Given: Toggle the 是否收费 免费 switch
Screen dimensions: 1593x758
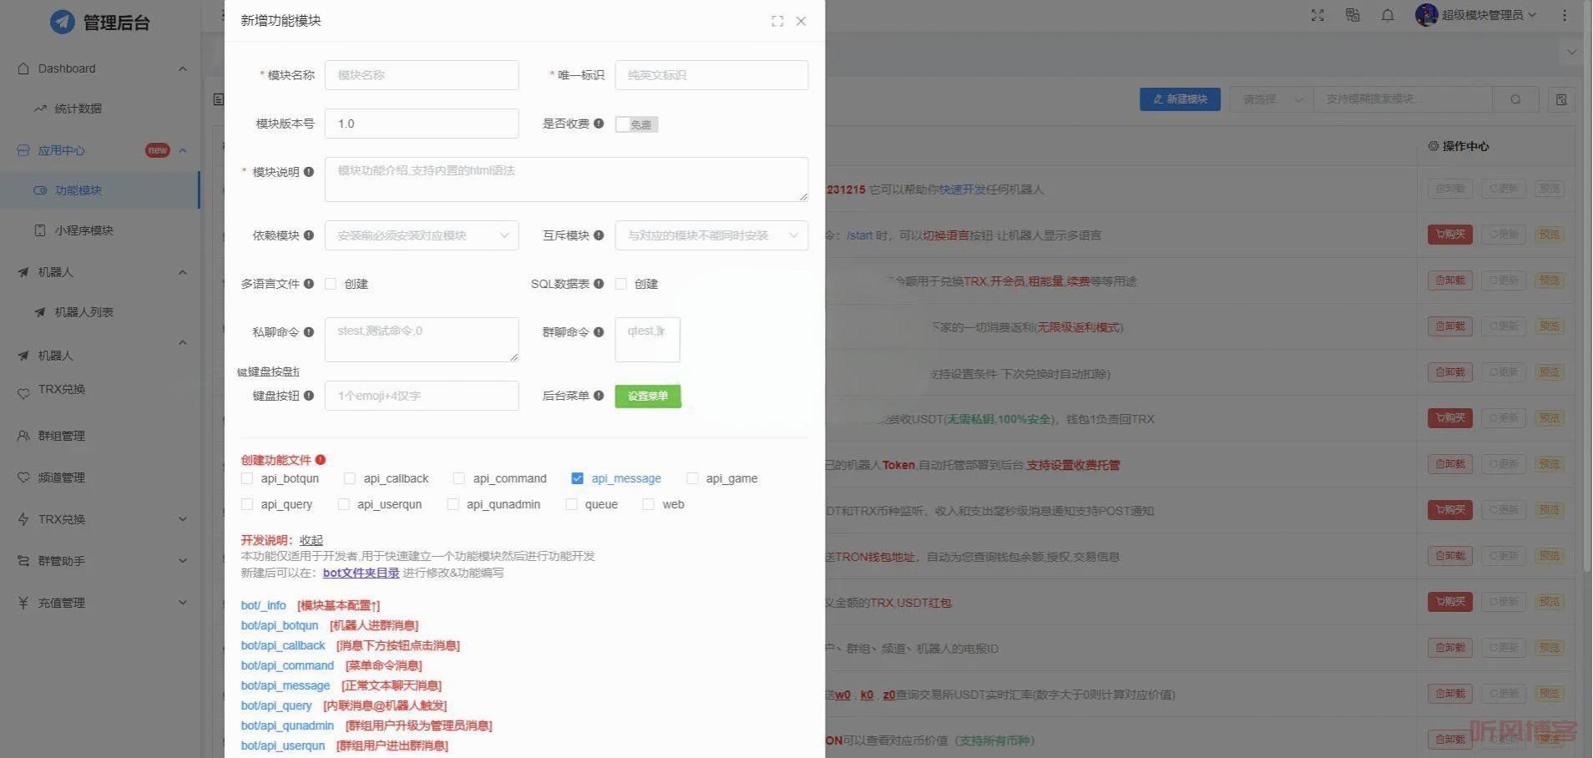Looking at the screenshot, I should click(x=636, y=124).
